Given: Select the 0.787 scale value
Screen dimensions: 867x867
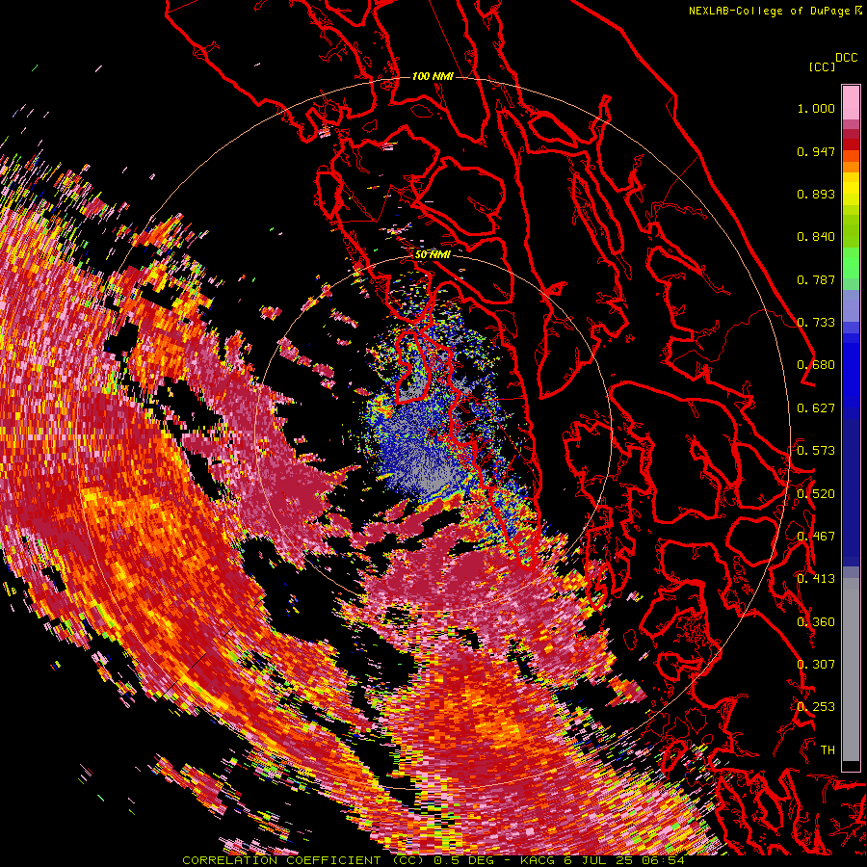Looking at the screenshot, I should click(816, 279).
